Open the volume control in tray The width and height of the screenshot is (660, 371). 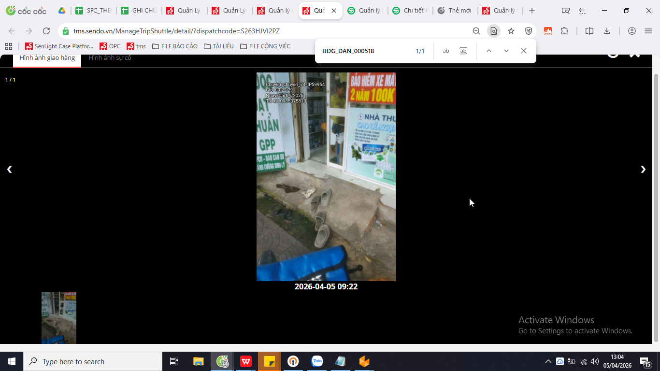tap(595, 361)
